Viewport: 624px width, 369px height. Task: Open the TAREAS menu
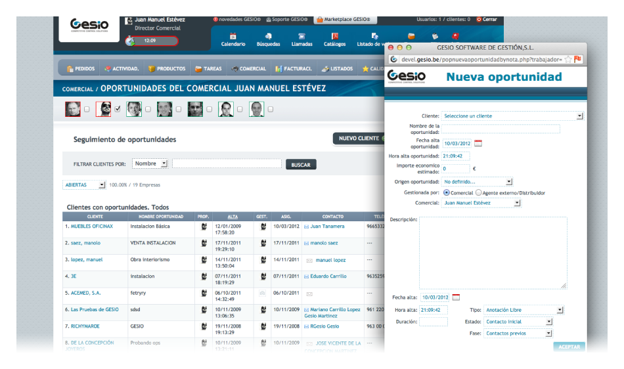[x=208, y=69]
